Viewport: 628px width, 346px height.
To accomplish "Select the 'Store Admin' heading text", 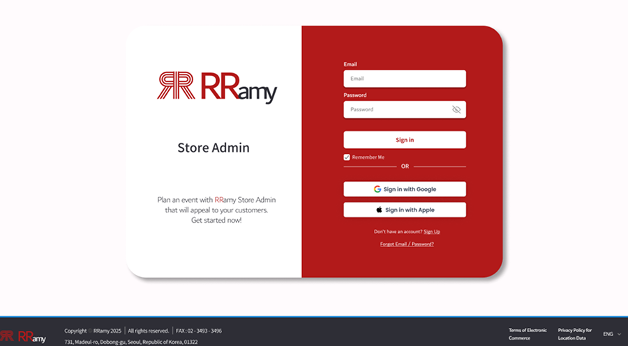I will tap(214, 148).
